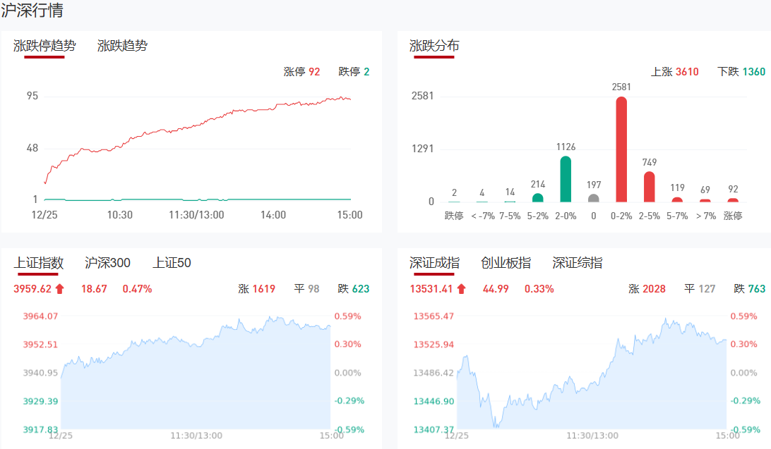Screen dimensions: 771x449
Task: Click the tallest red 0-2% bar
Action: click(x=621, y=149)
